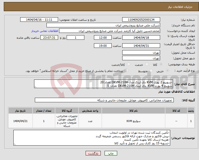Click the requester field محمدحسین جلیل کیا
The image size is (199, 160).
pyautogui.click(x=110, y=31)
